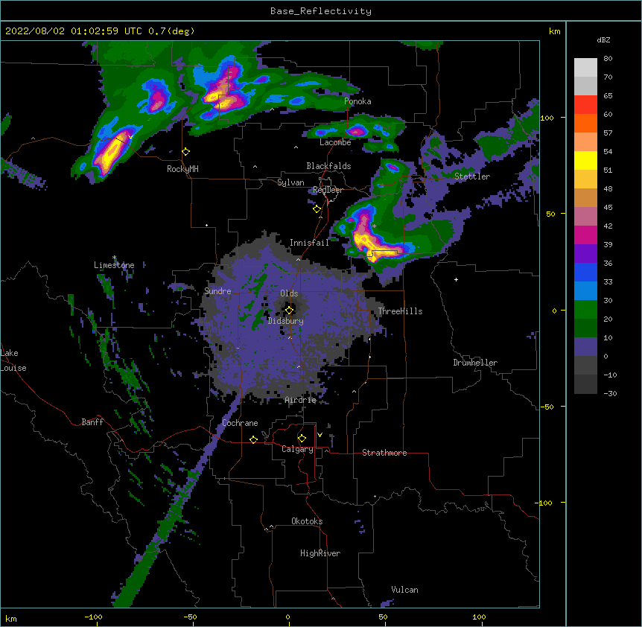This screenshot has height=627, width=642.
Task: Click the Vulcan town label
Action: pyautogui.click(x=404, y=590)
